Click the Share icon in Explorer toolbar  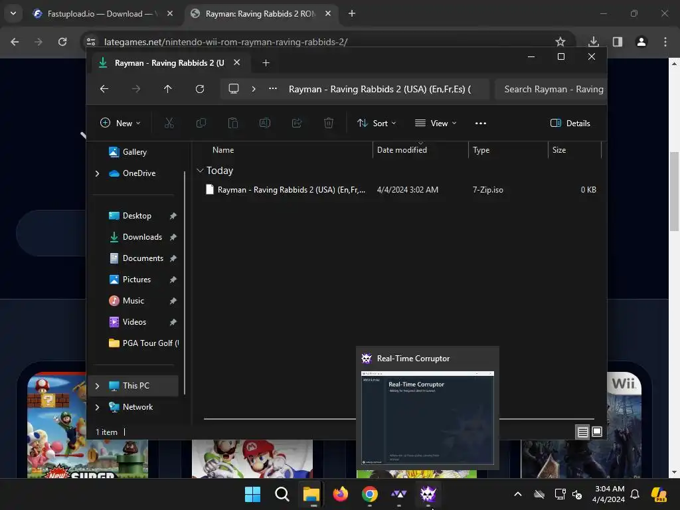click(x=297, y=123)
